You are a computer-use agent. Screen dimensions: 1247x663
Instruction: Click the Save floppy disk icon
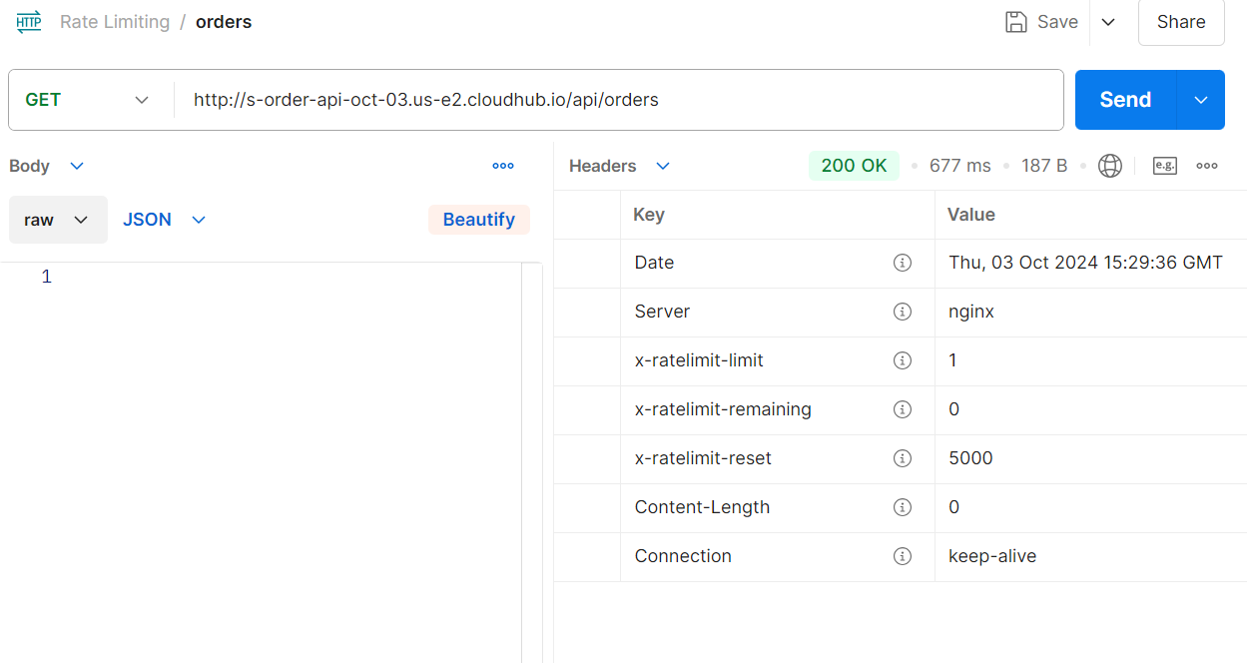pyautogui.click(x=1016, y=22)
